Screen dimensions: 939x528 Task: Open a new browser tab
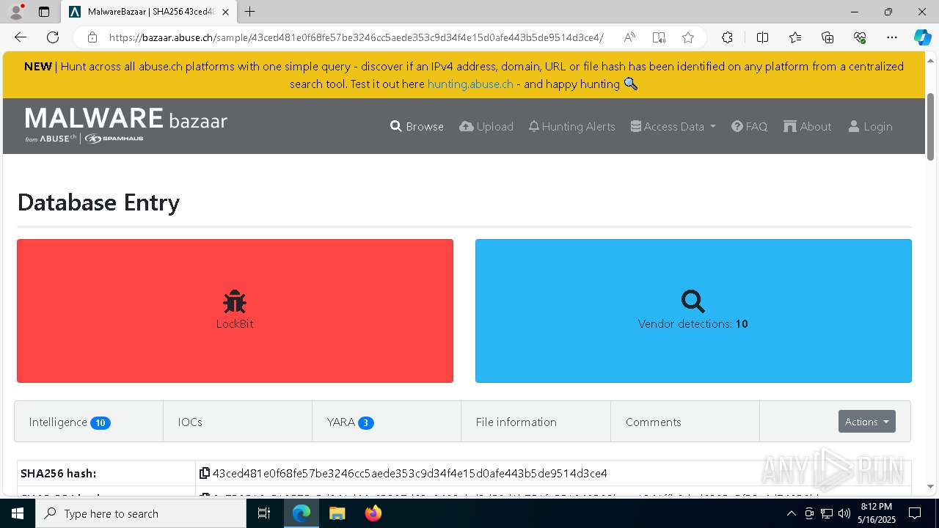click(x=250, y=12)
